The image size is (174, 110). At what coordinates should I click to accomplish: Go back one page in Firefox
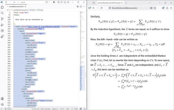click(x=94, y=8)
